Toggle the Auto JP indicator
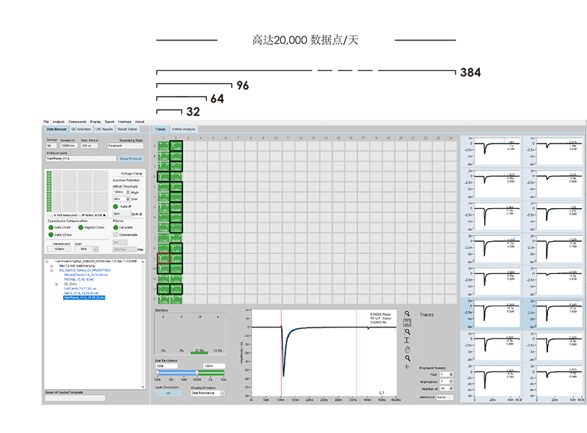Image resolution: width=587 pixels, height=433 pixels. (x=115, y=206)
